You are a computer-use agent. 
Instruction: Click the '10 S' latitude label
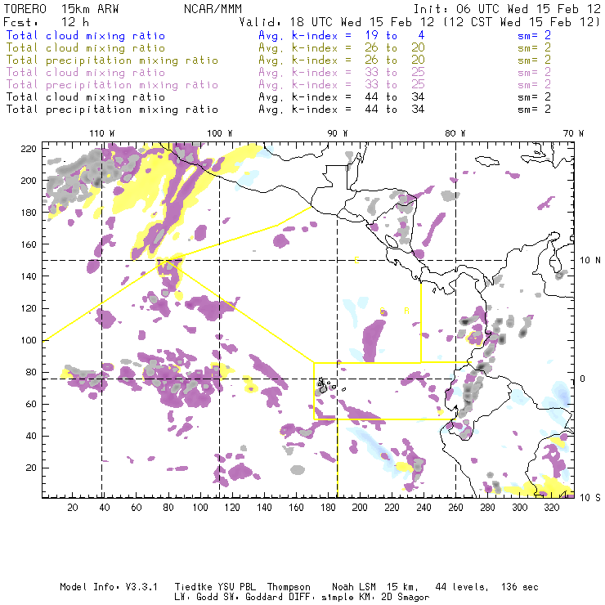click(x=590, y=498)
